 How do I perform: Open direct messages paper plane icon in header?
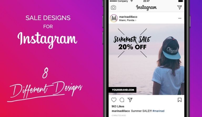click(x=179, y=7)
